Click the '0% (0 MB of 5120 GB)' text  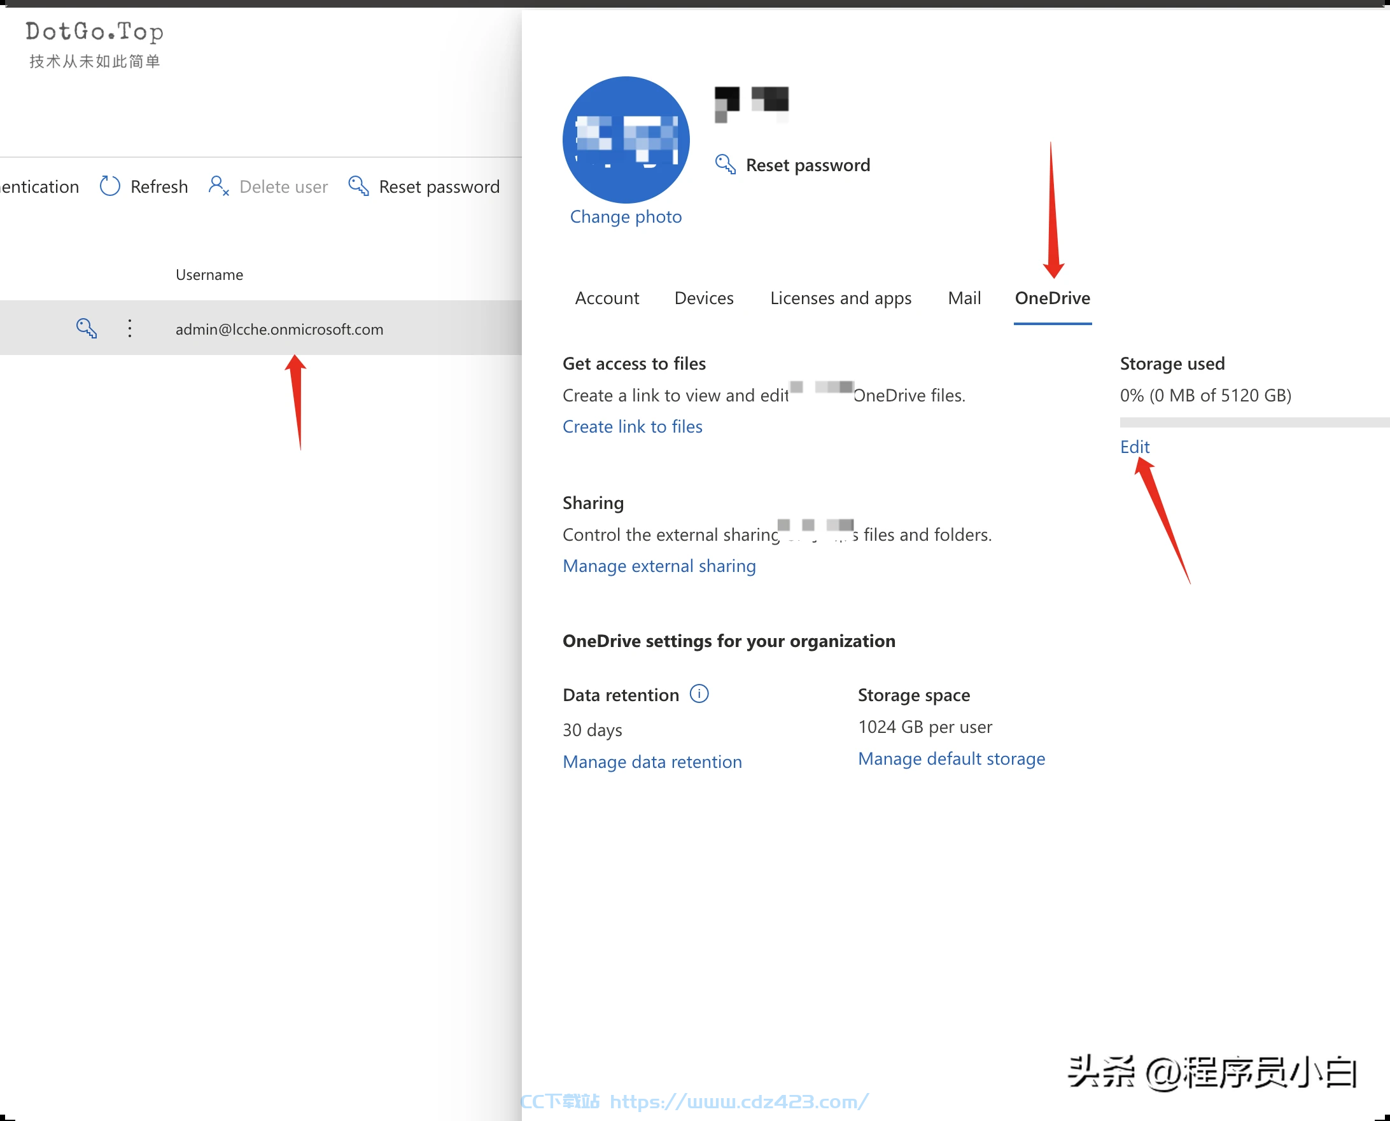[1205, 394]
